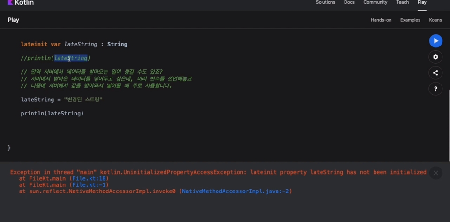
Task: Follow the File.kt:18 stack trace link
Action: (89, 179)
